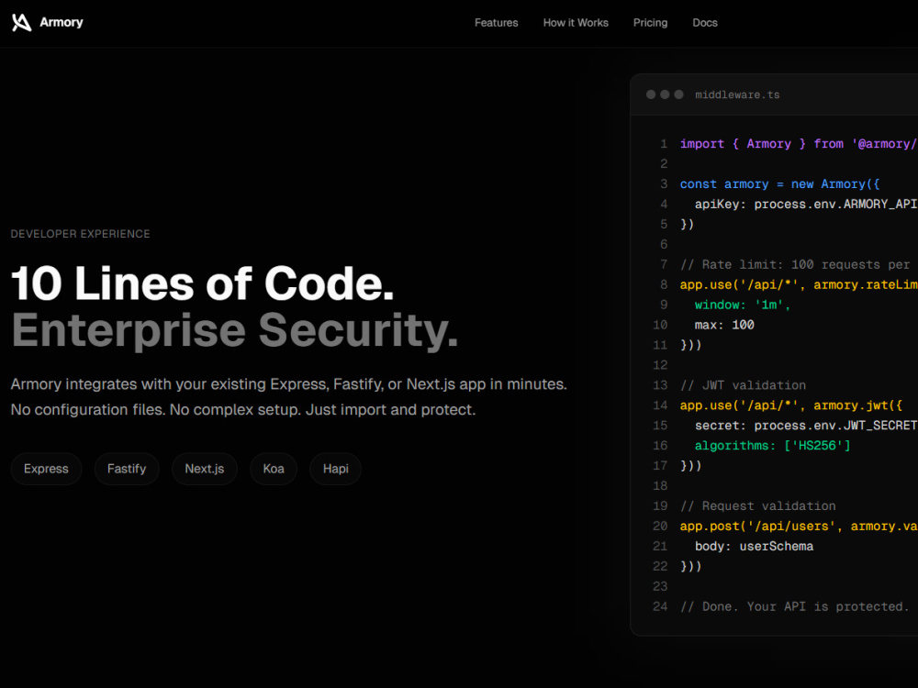Click the first code window dot

[651, 94]
